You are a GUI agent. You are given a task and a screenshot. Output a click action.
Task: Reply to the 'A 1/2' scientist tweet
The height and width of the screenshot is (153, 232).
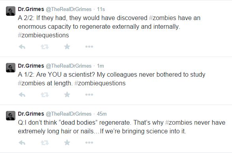click(x=22, y=95)
